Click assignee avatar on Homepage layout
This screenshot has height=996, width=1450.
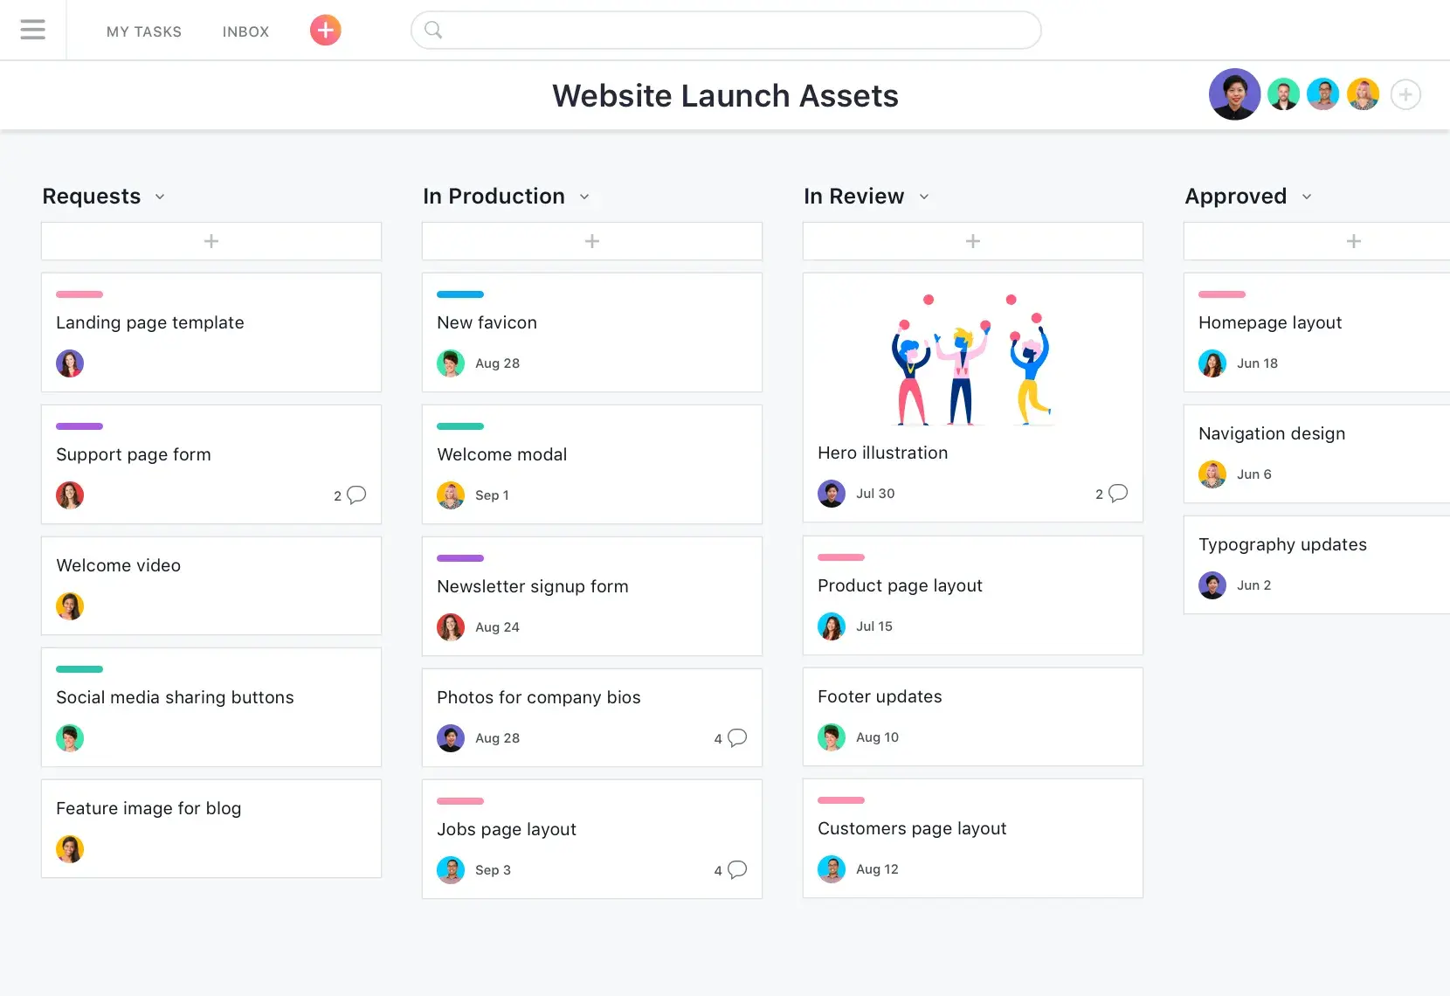point(1212,363)
